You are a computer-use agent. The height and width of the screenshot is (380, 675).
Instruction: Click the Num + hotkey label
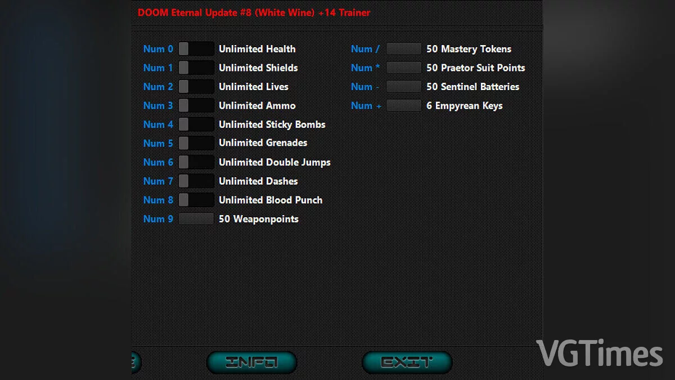pos(365,105)
